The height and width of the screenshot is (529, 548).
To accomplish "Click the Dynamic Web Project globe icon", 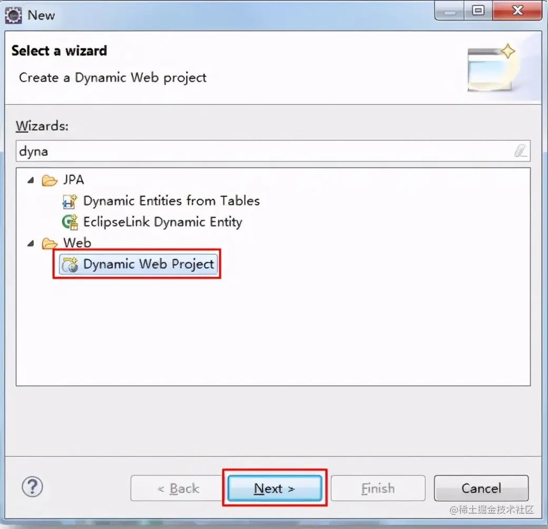I will pyautogui.click(x=70, y=264).
